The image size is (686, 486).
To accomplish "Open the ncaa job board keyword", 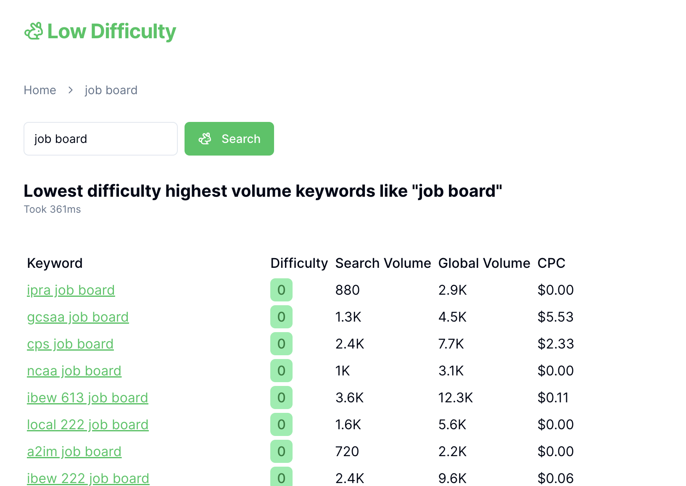I will point(74,371).
